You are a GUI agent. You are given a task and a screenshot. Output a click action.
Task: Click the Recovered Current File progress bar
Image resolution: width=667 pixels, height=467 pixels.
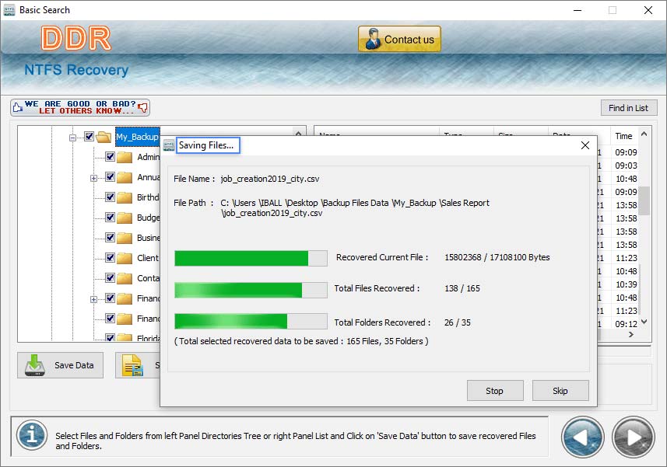[251, 258]
